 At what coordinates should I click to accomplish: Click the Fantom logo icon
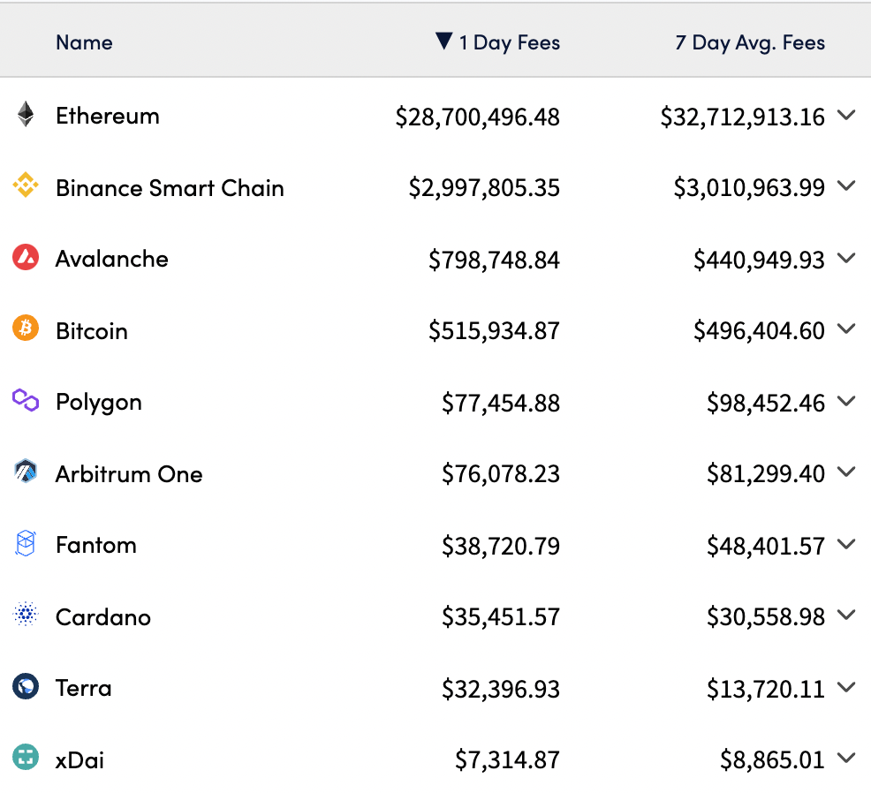26,544
